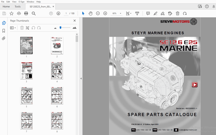Close the SE126E25 document tab
The height and width of the screenshot is (135, 216).
click(53, 7)
